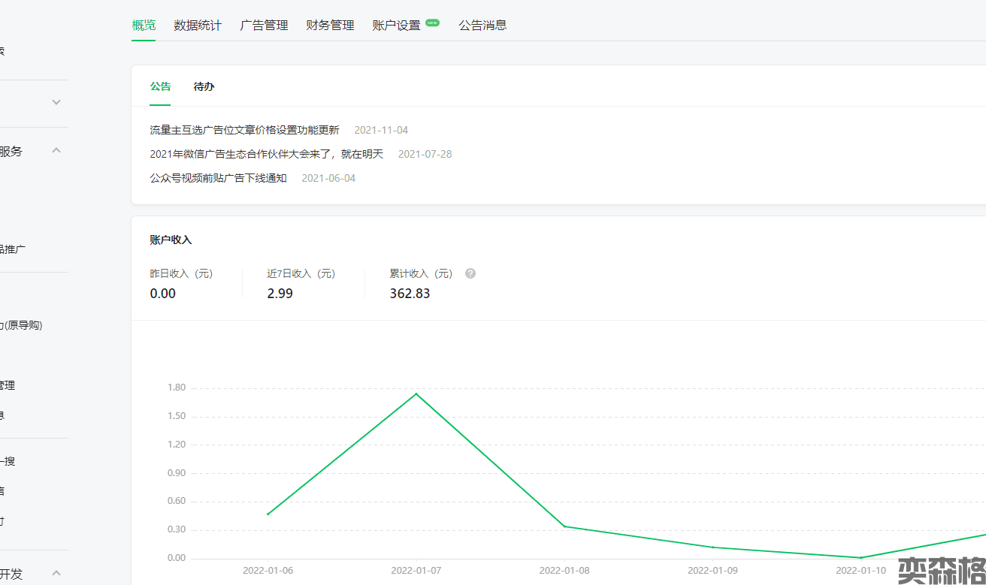Collapse the 服务 sidebar section
Viewport: 986px width, 585px height.
click(x=56, y=150)
